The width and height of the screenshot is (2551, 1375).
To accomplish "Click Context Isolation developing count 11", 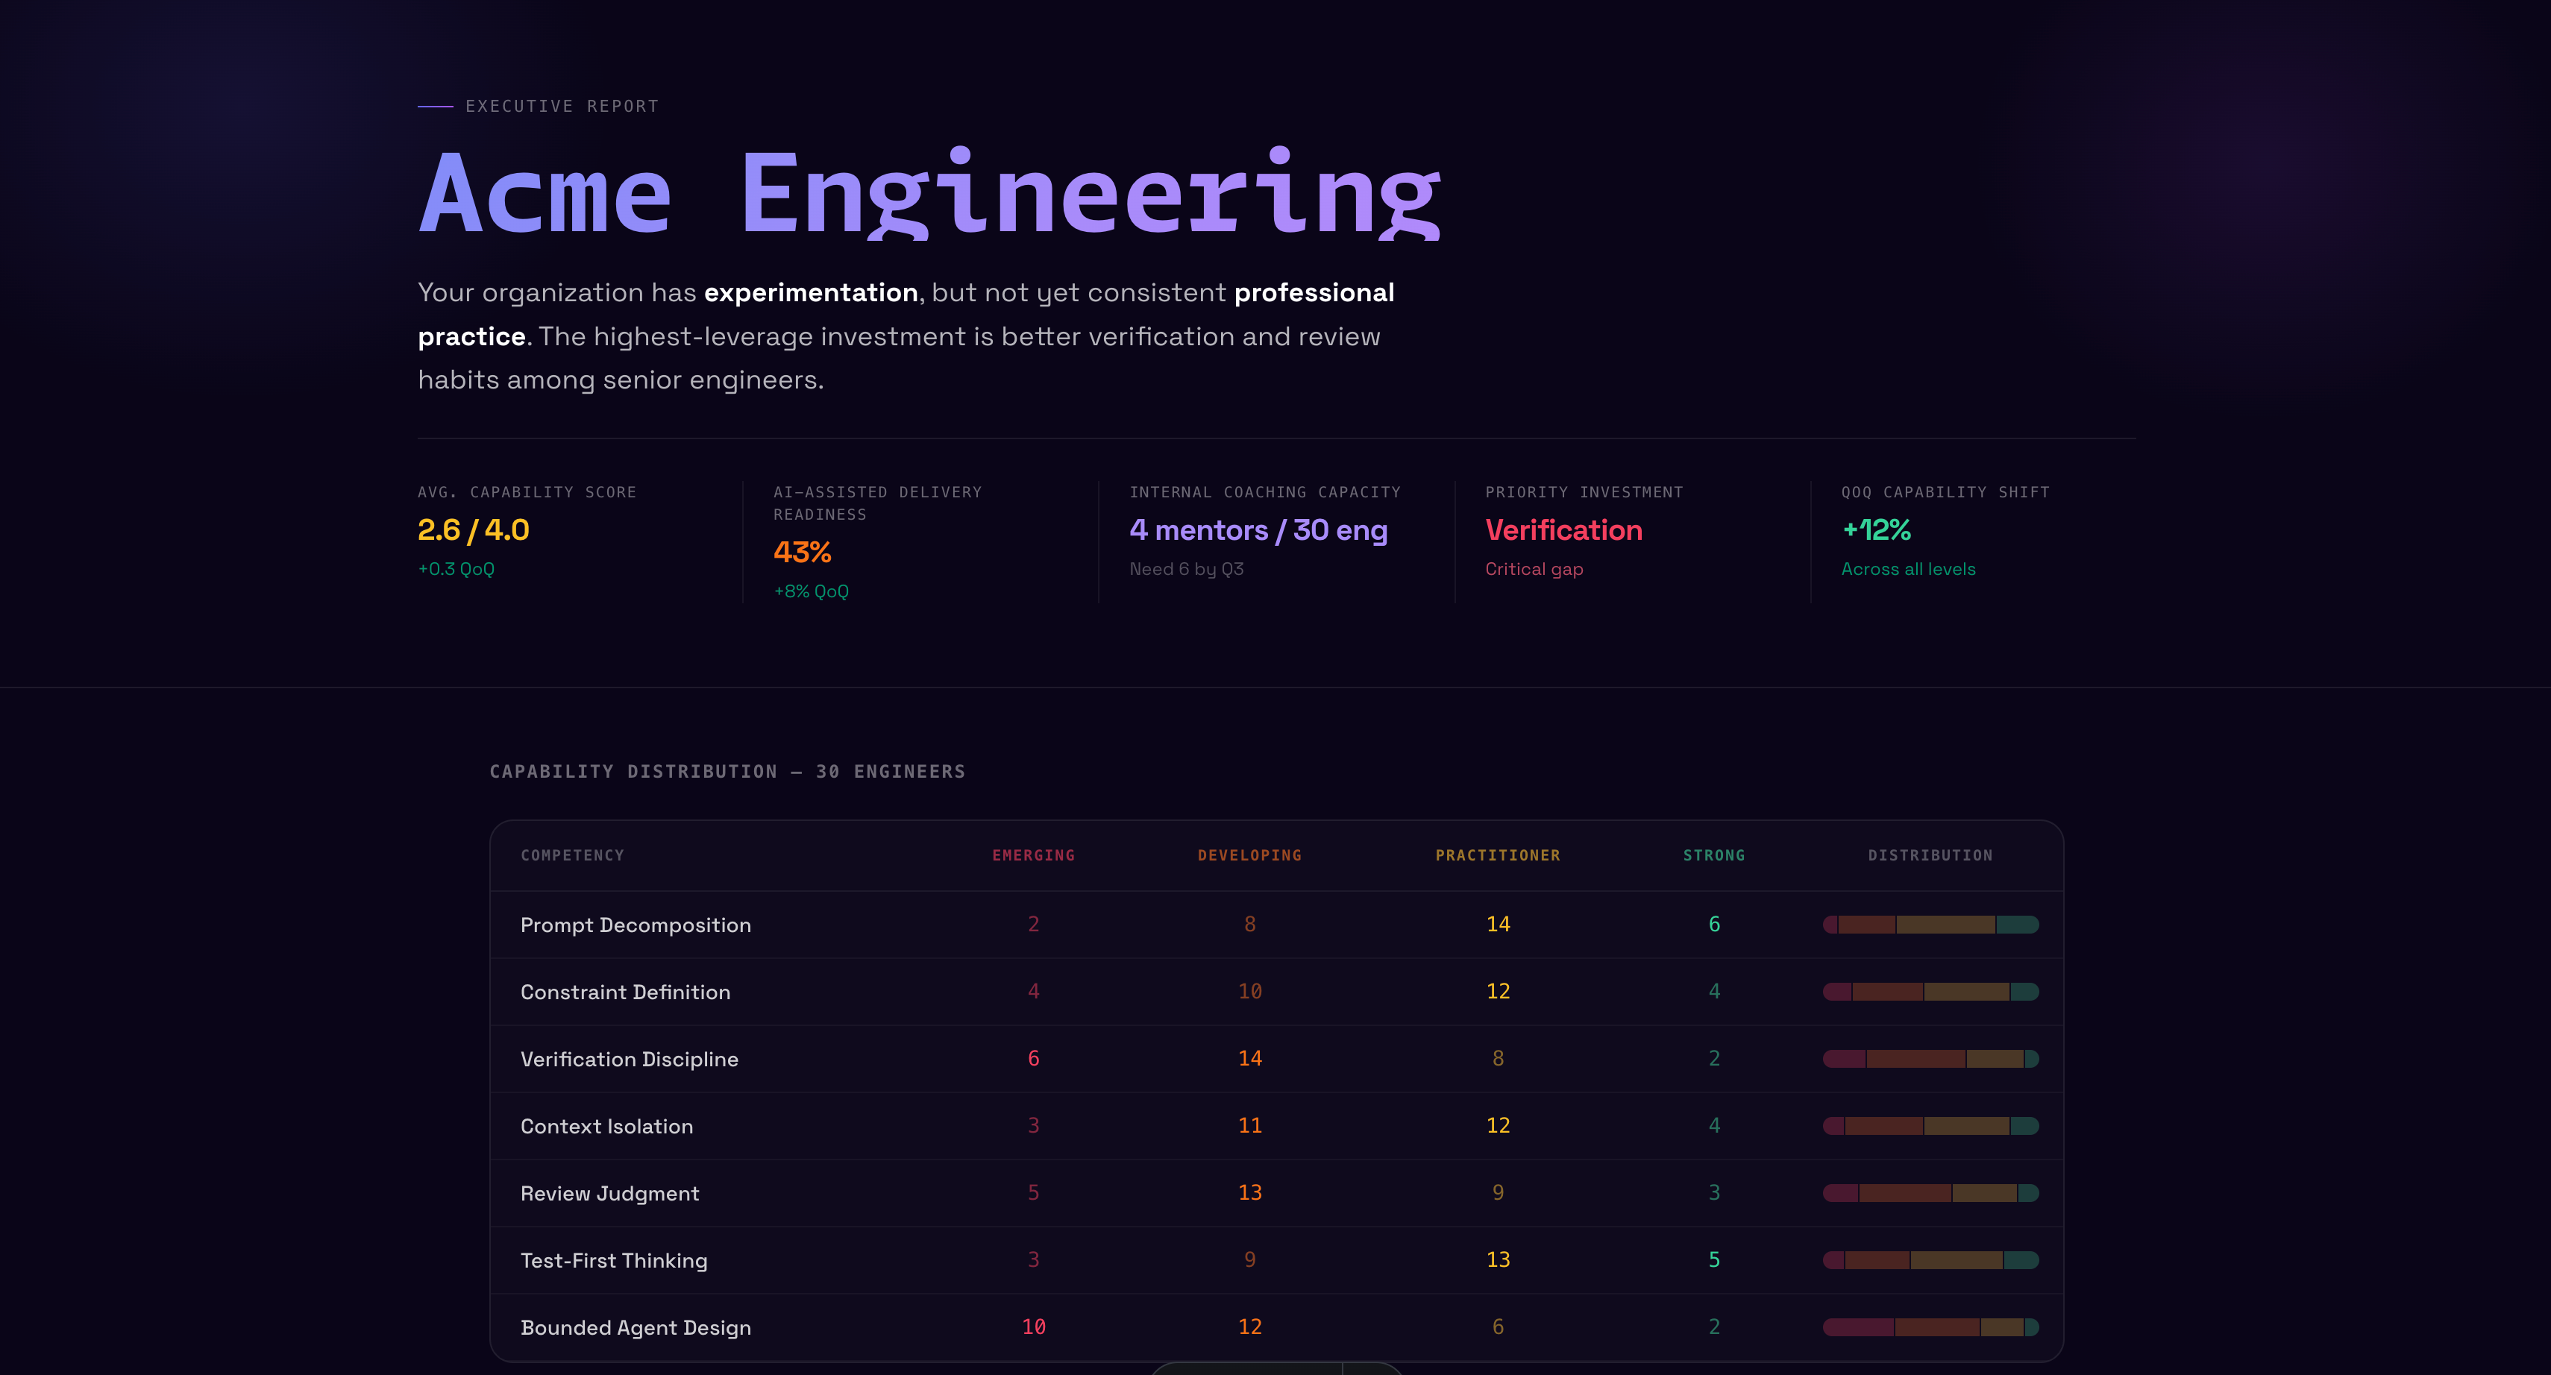I will pos(1249,1125).
